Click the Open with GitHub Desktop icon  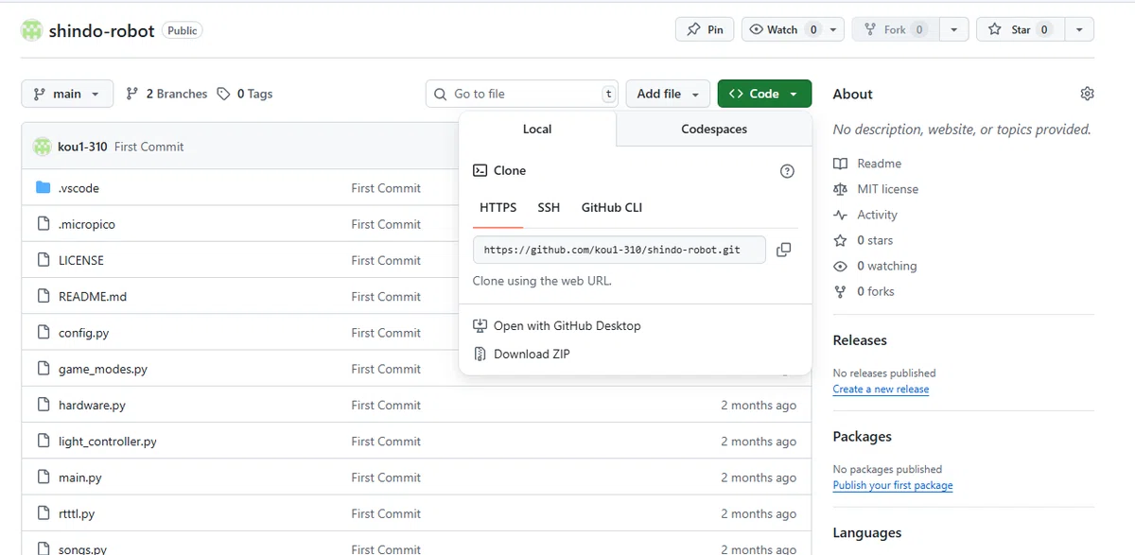480,325
